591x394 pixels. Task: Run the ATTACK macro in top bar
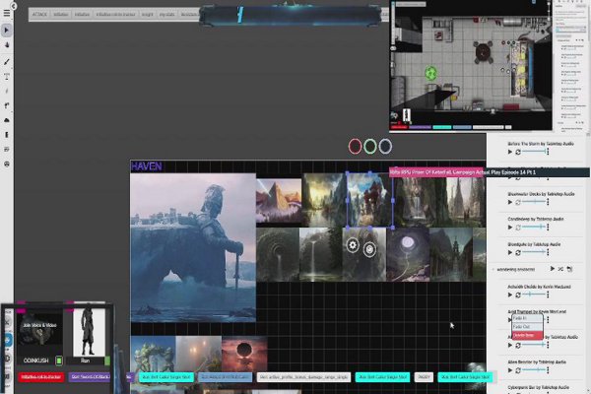(39, 15)
